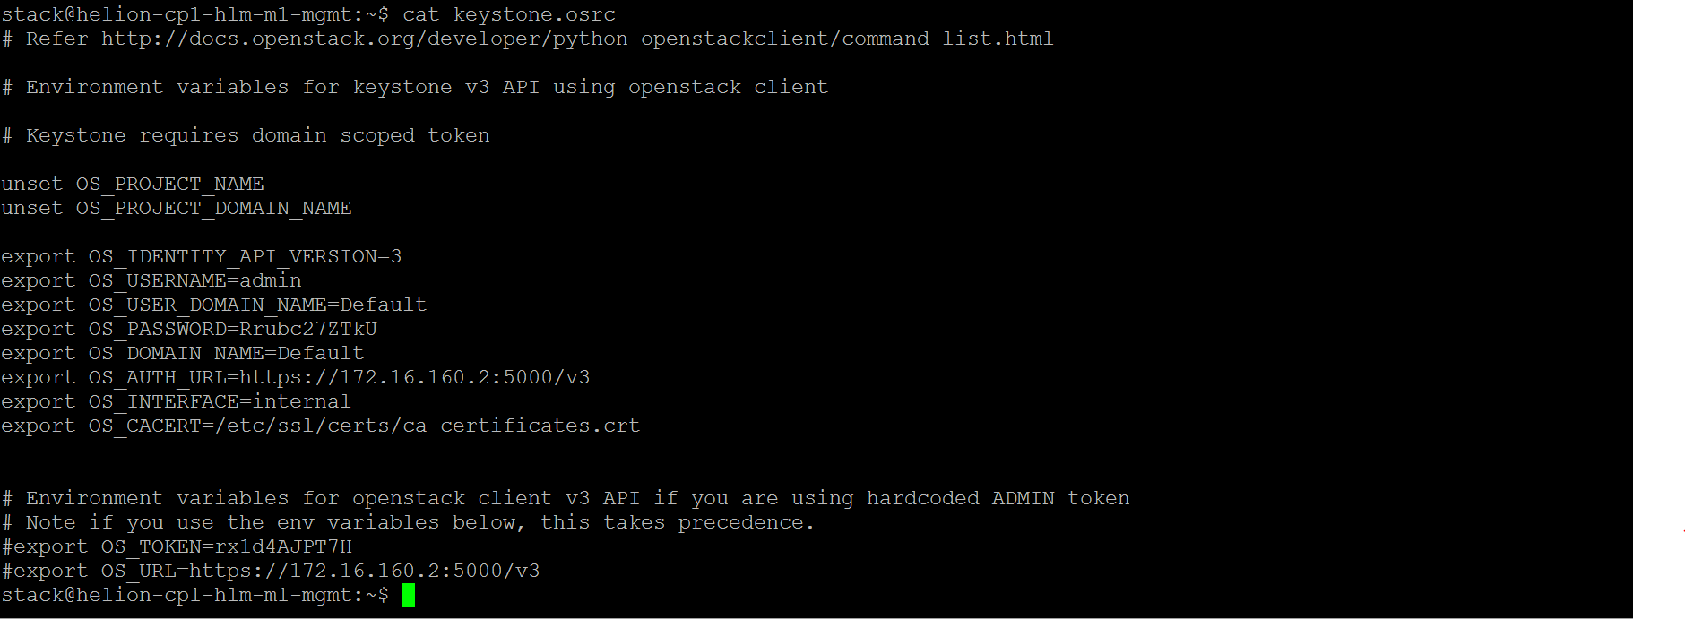Click the OS_INTERFACE=internal export line

176,402
